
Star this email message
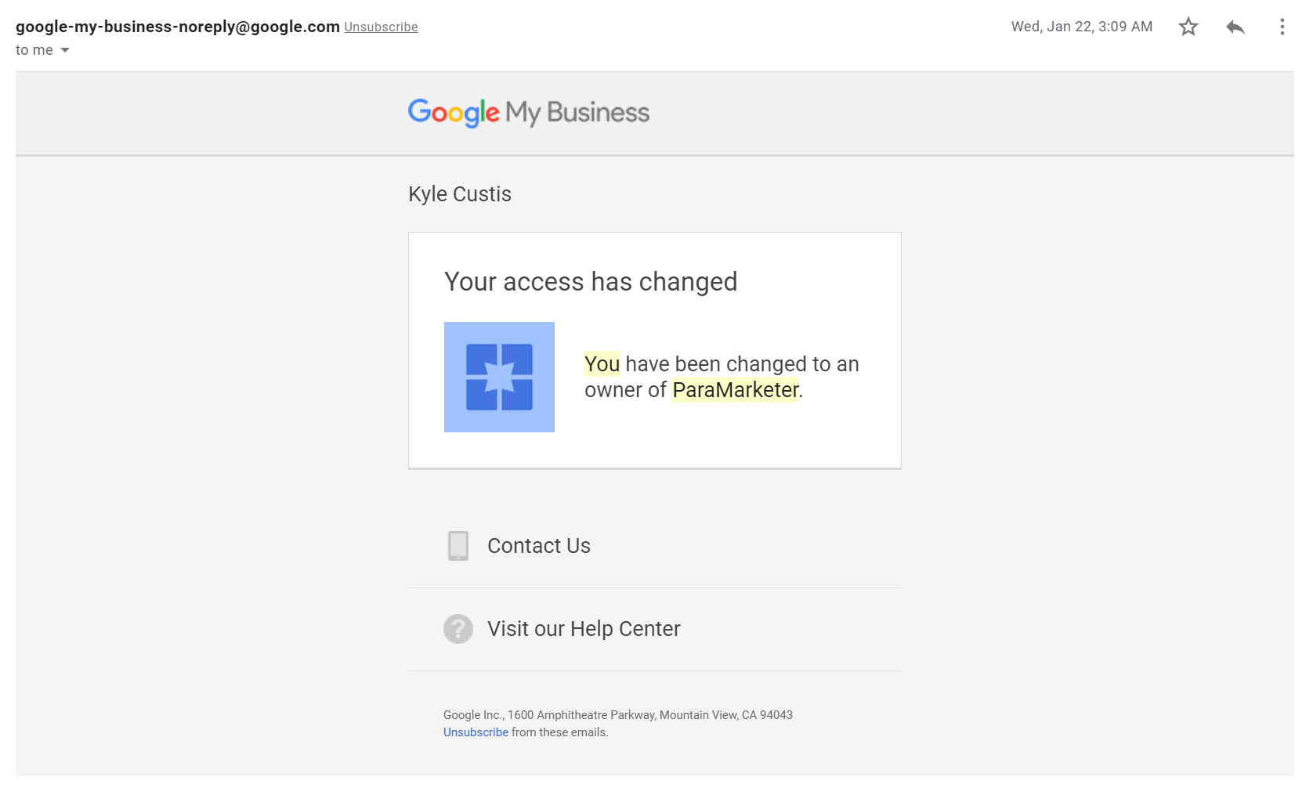point(1188,27)
